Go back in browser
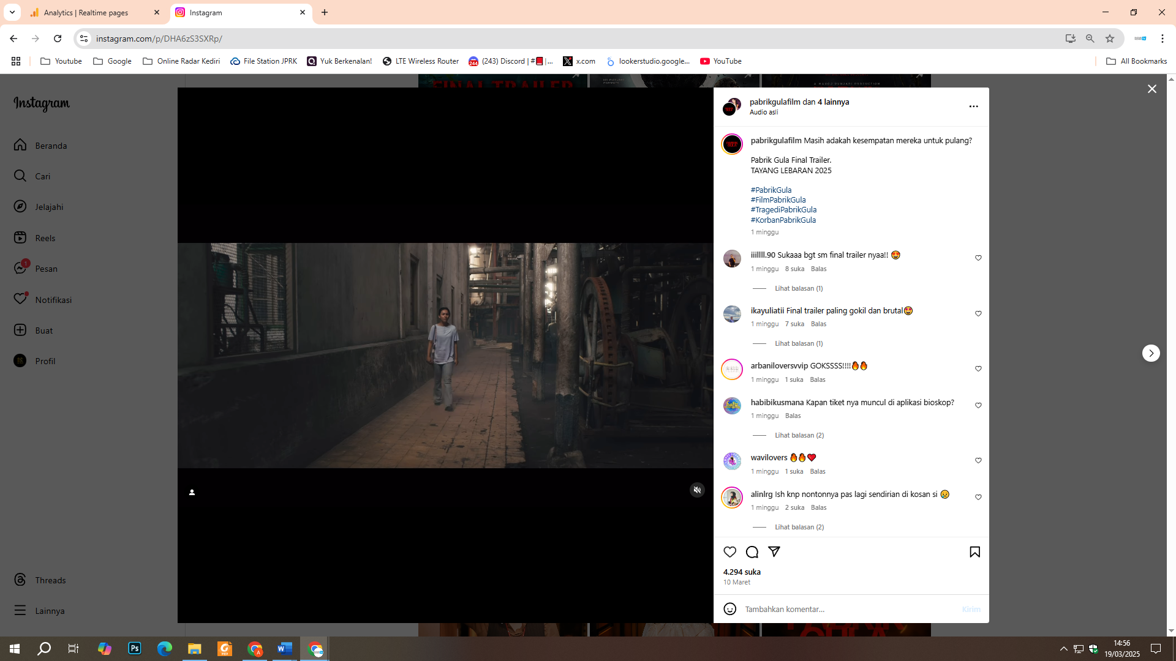Viewport: 1176px width, 661px height. tap(13, 39)
